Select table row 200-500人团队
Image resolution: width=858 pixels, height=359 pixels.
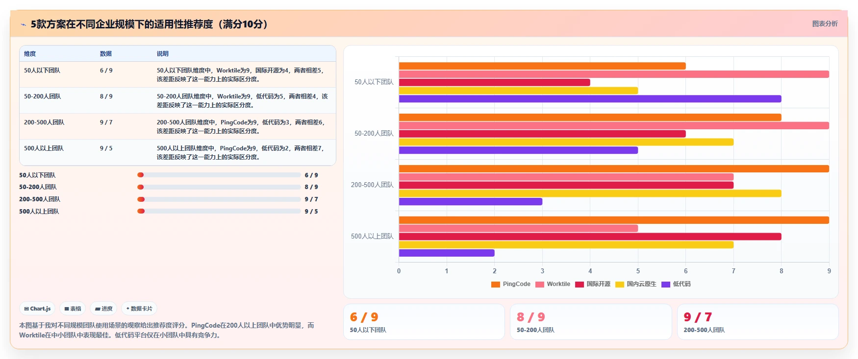click(177, 126)
